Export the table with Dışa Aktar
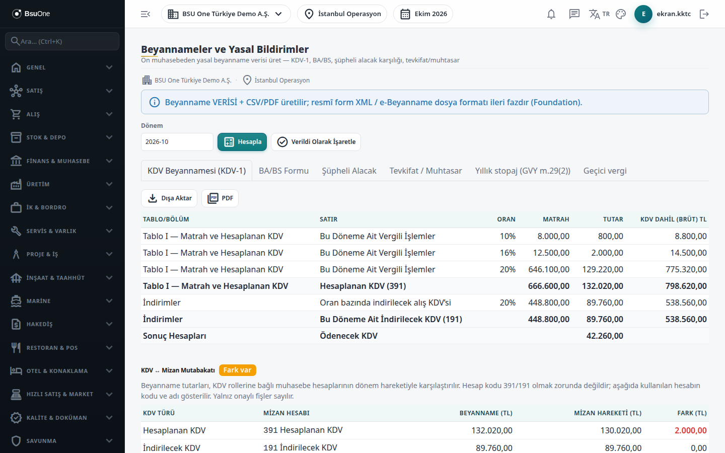Viewport: 725px width, 453px height. 169,198
